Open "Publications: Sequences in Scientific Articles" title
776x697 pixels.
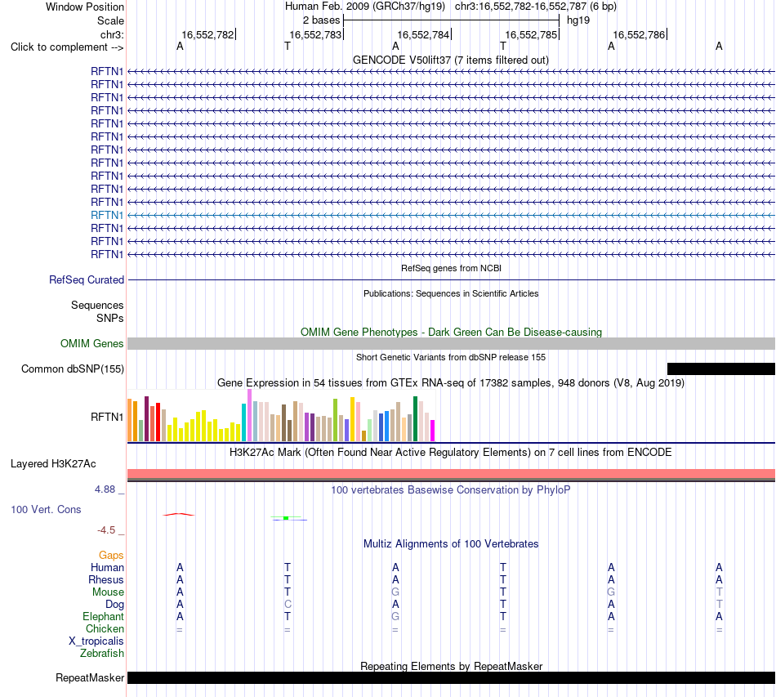pos(451,293)
